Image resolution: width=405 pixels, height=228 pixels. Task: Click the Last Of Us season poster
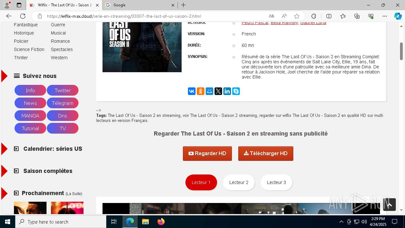(142, 47)
